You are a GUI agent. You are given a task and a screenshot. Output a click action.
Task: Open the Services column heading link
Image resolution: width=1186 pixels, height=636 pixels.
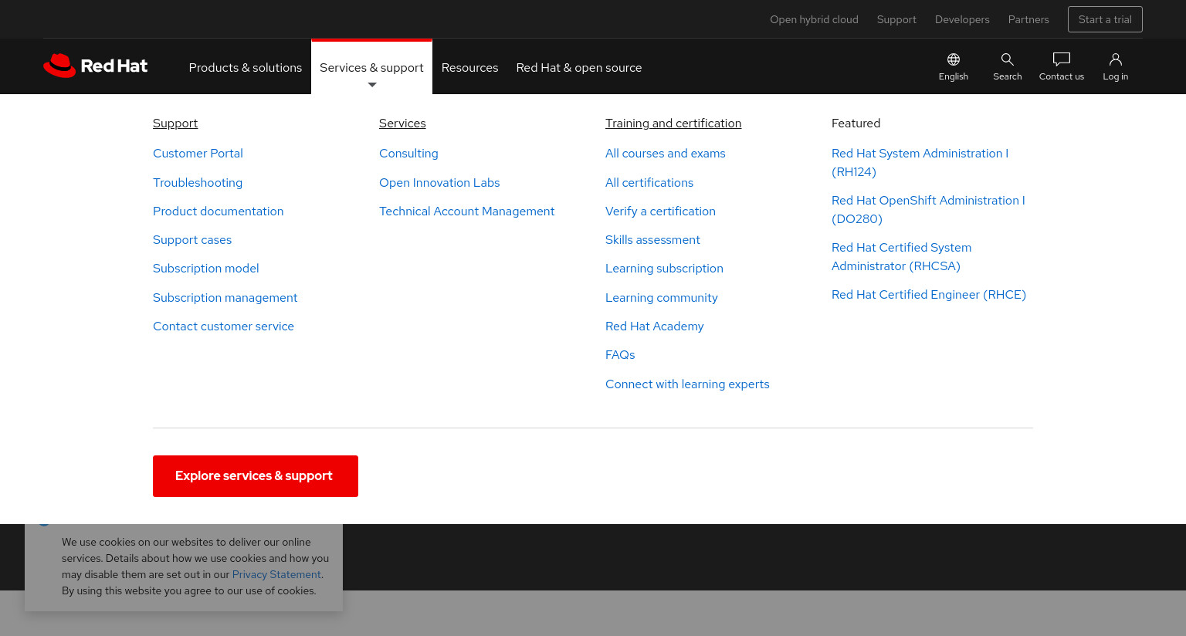coord(402,123)
